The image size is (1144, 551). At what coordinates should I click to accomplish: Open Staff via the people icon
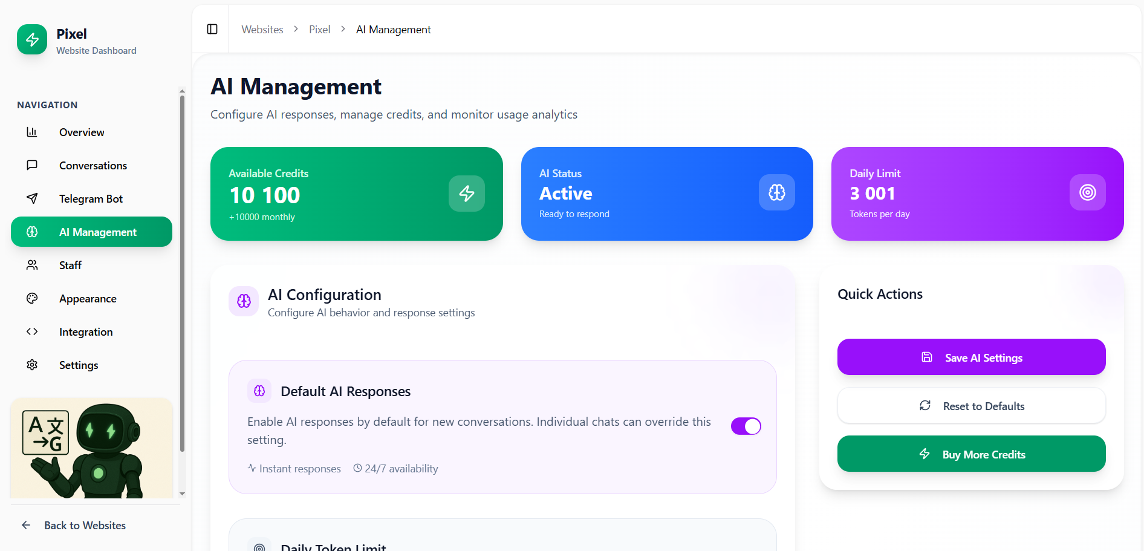(x=31, y=265)
